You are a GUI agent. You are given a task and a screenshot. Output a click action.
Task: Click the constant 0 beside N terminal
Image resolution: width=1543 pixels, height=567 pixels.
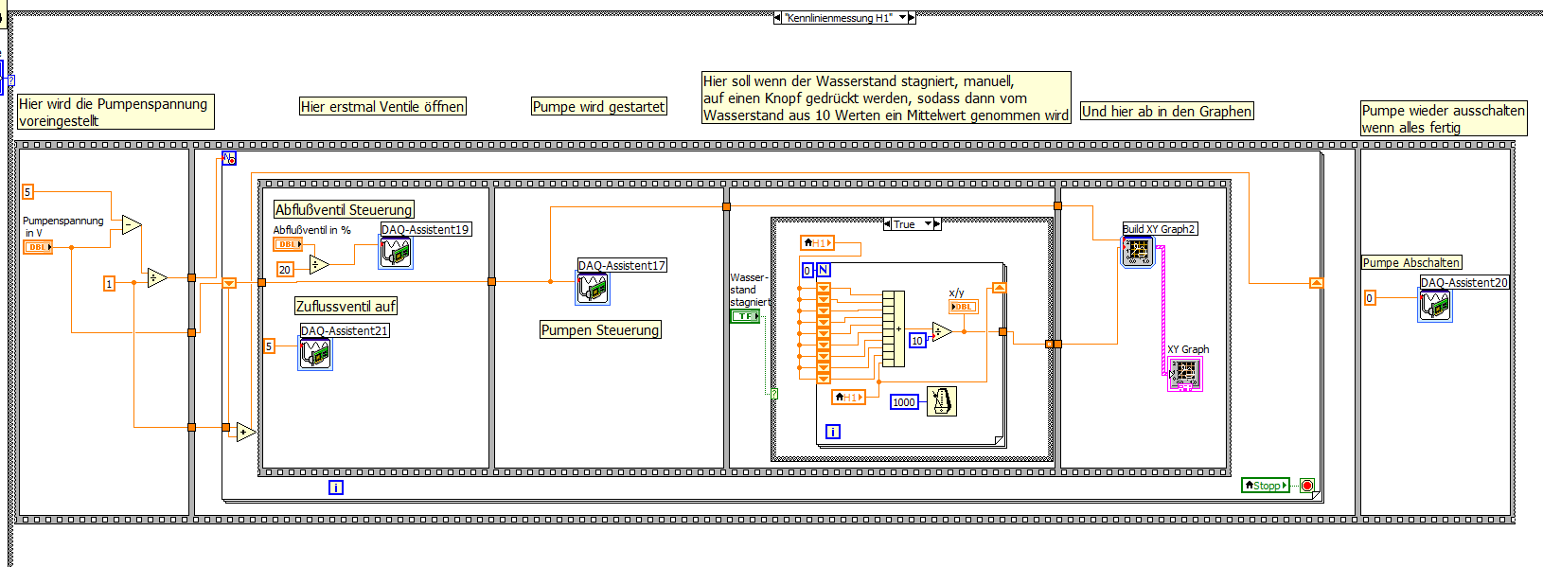click(x=807, y=271)
